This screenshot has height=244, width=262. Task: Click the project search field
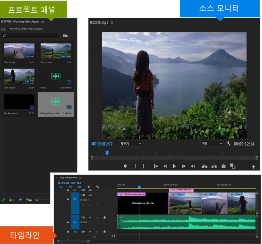coord(30,36)
